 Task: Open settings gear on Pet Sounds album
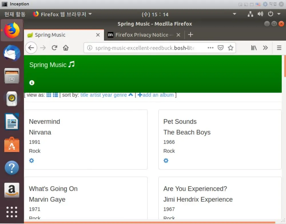(x=166, y=161)
